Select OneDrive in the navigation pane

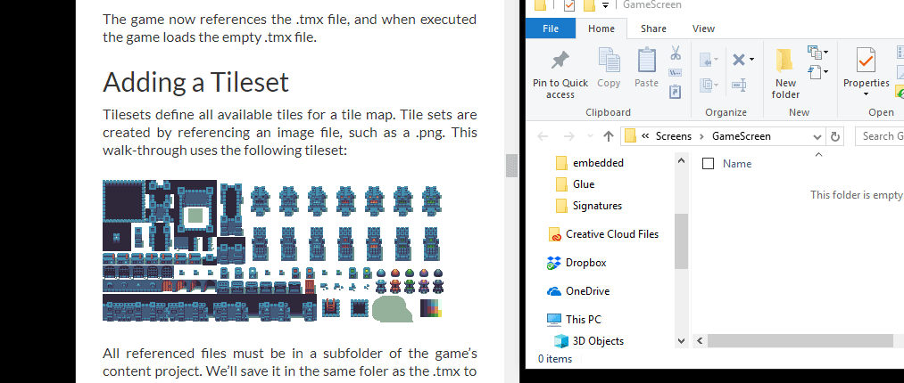pyautogui.click(x=587, y=291)
